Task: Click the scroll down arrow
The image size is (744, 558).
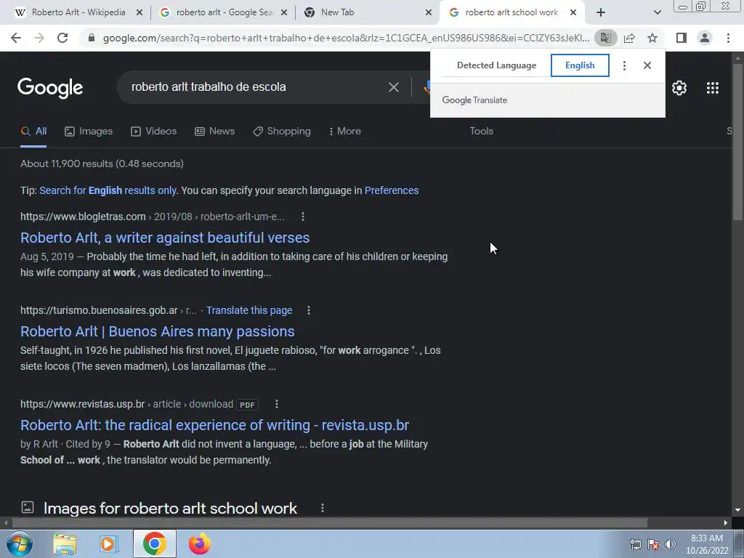Action: tap(737, 510)
